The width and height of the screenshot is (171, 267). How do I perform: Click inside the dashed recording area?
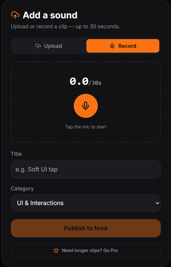tap(86, 102)
